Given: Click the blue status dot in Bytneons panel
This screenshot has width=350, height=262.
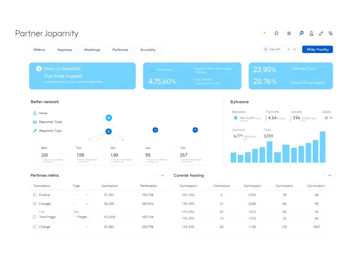Looking at the screenshot, I should click(x=235, y=118).
